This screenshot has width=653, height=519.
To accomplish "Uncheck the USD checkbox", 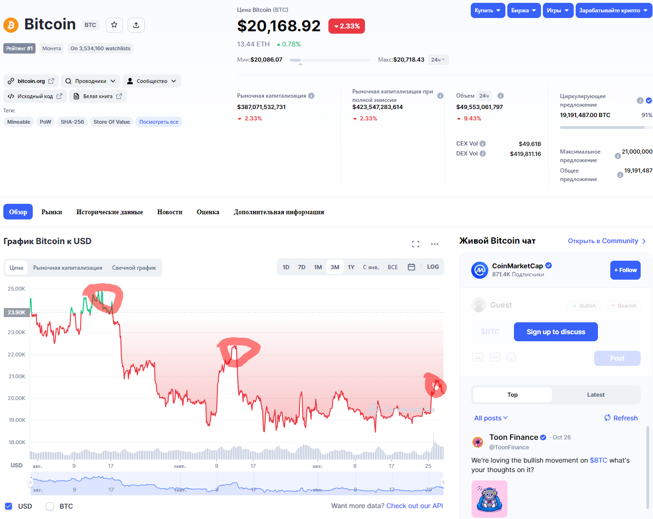I will point(9,506).
